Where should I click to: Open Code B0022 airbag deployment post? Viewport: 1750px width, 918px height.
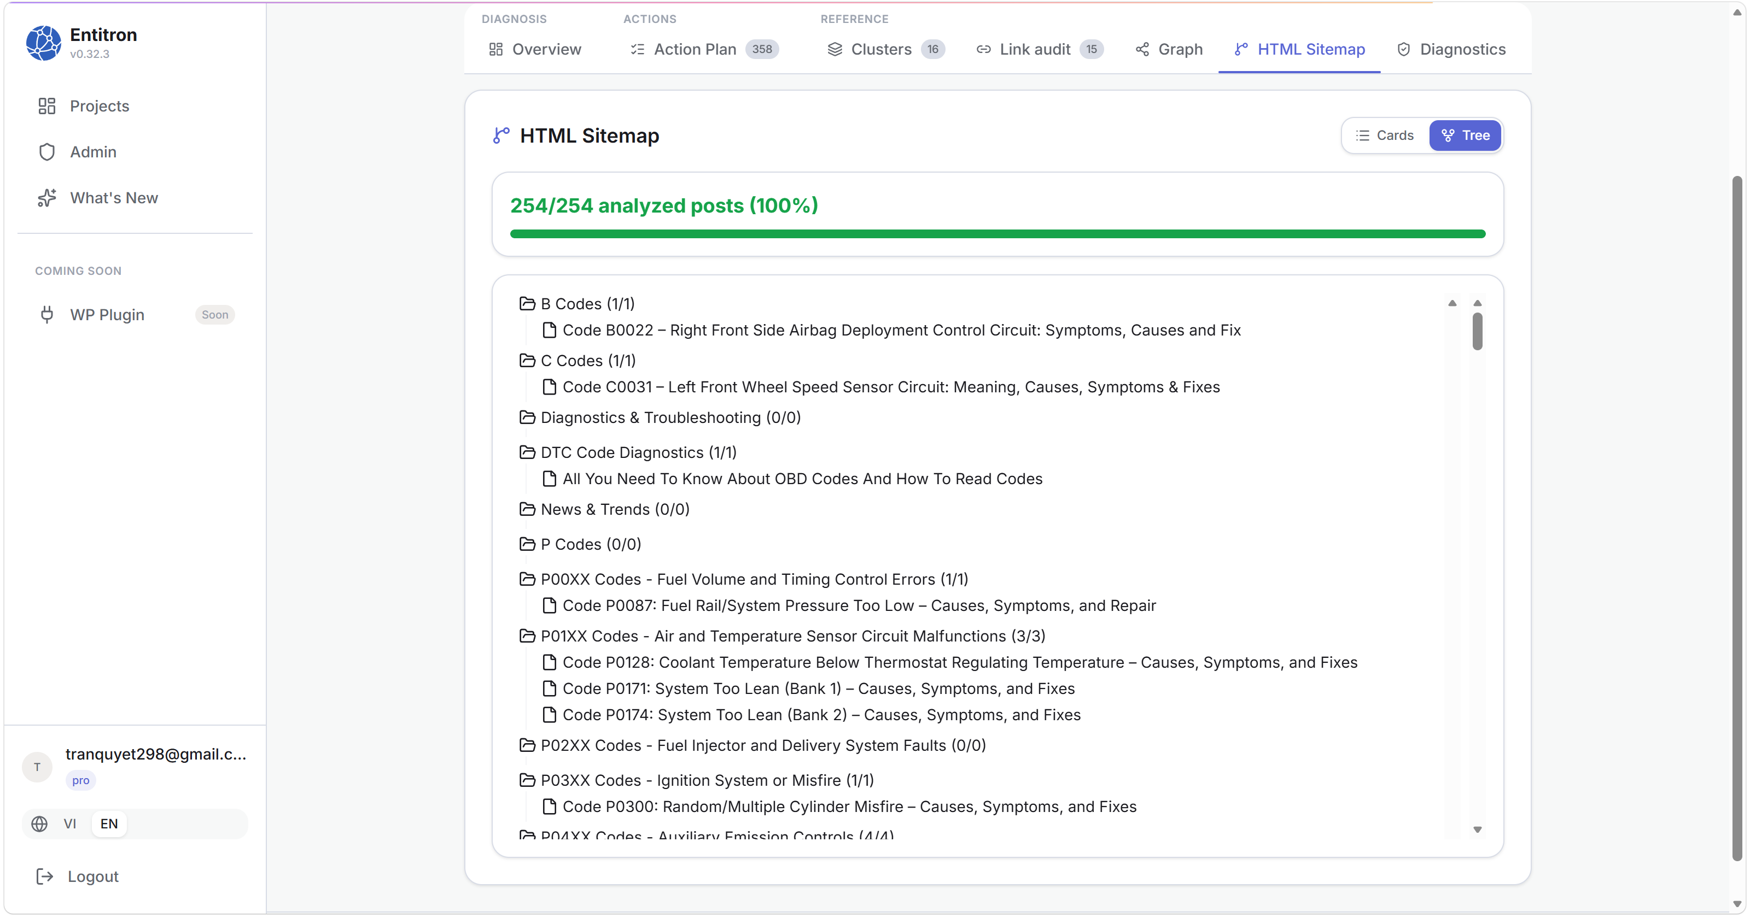tap(901, 330)
